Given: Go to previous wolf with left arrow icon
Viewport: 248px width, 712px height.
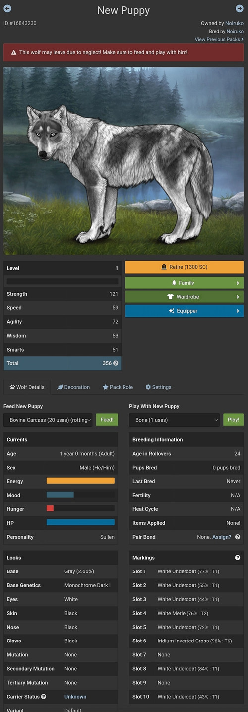Looking at the screenshot, I should 7,8.
